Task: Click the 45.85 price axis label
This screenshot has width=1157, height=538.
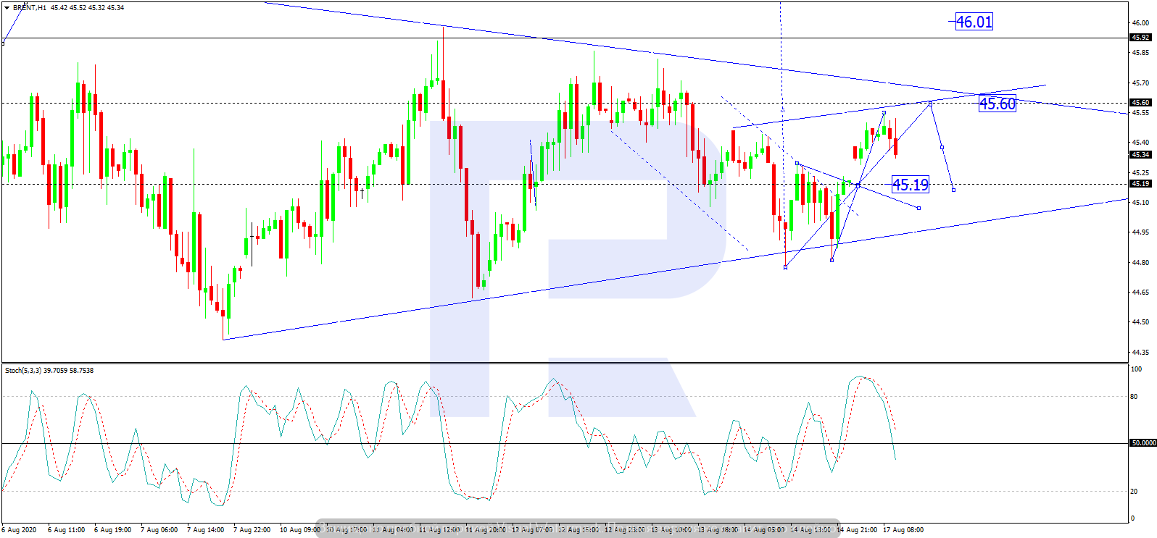Action: point(1140,53)
